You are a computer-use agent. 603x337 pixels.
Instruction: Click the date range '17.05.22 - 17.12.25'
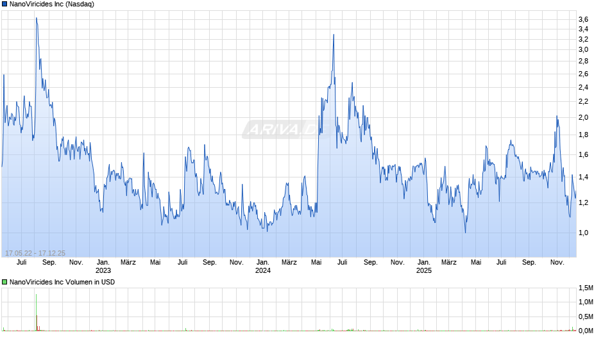(x=35, y=253)
